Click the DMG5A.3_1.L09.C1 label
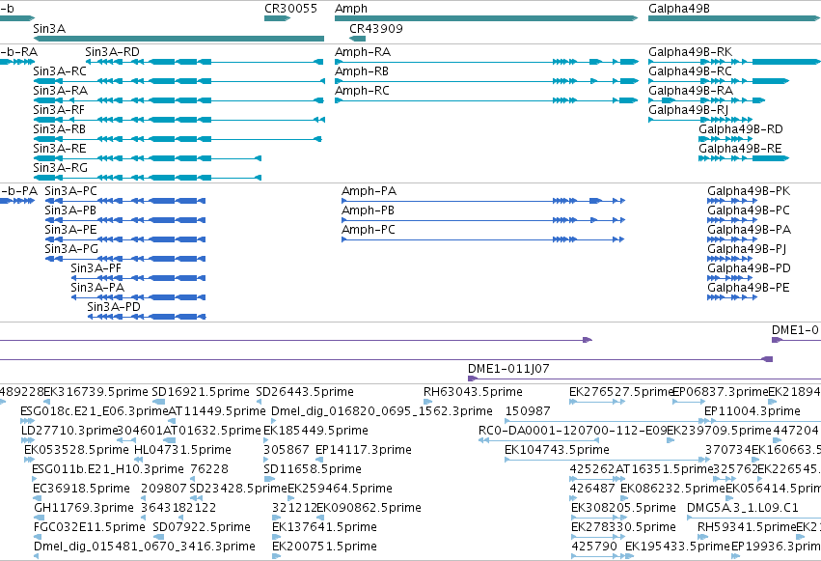The image size is (821, 561). [x=743, y=508]
